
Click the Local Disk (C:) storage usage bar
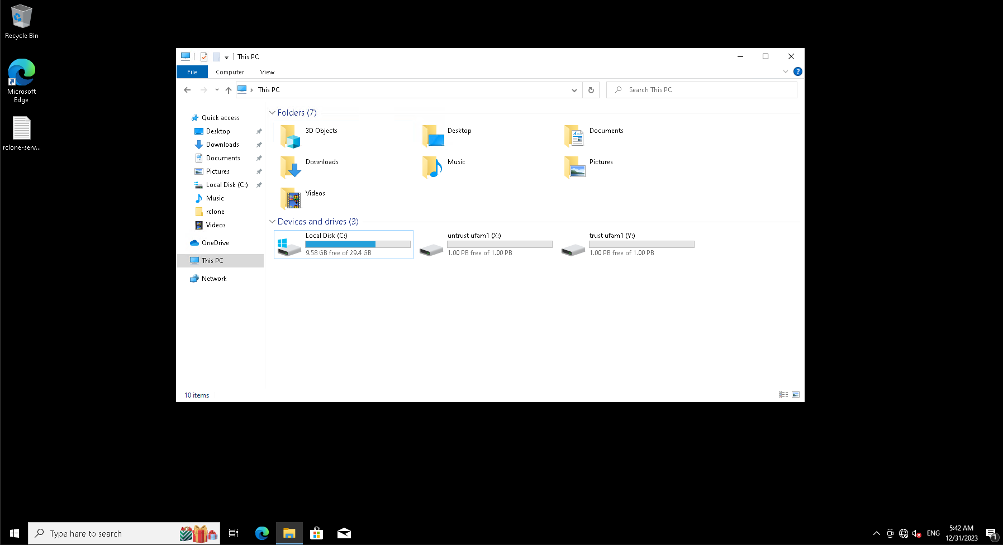pyautogui.click(x=358, y=244)
